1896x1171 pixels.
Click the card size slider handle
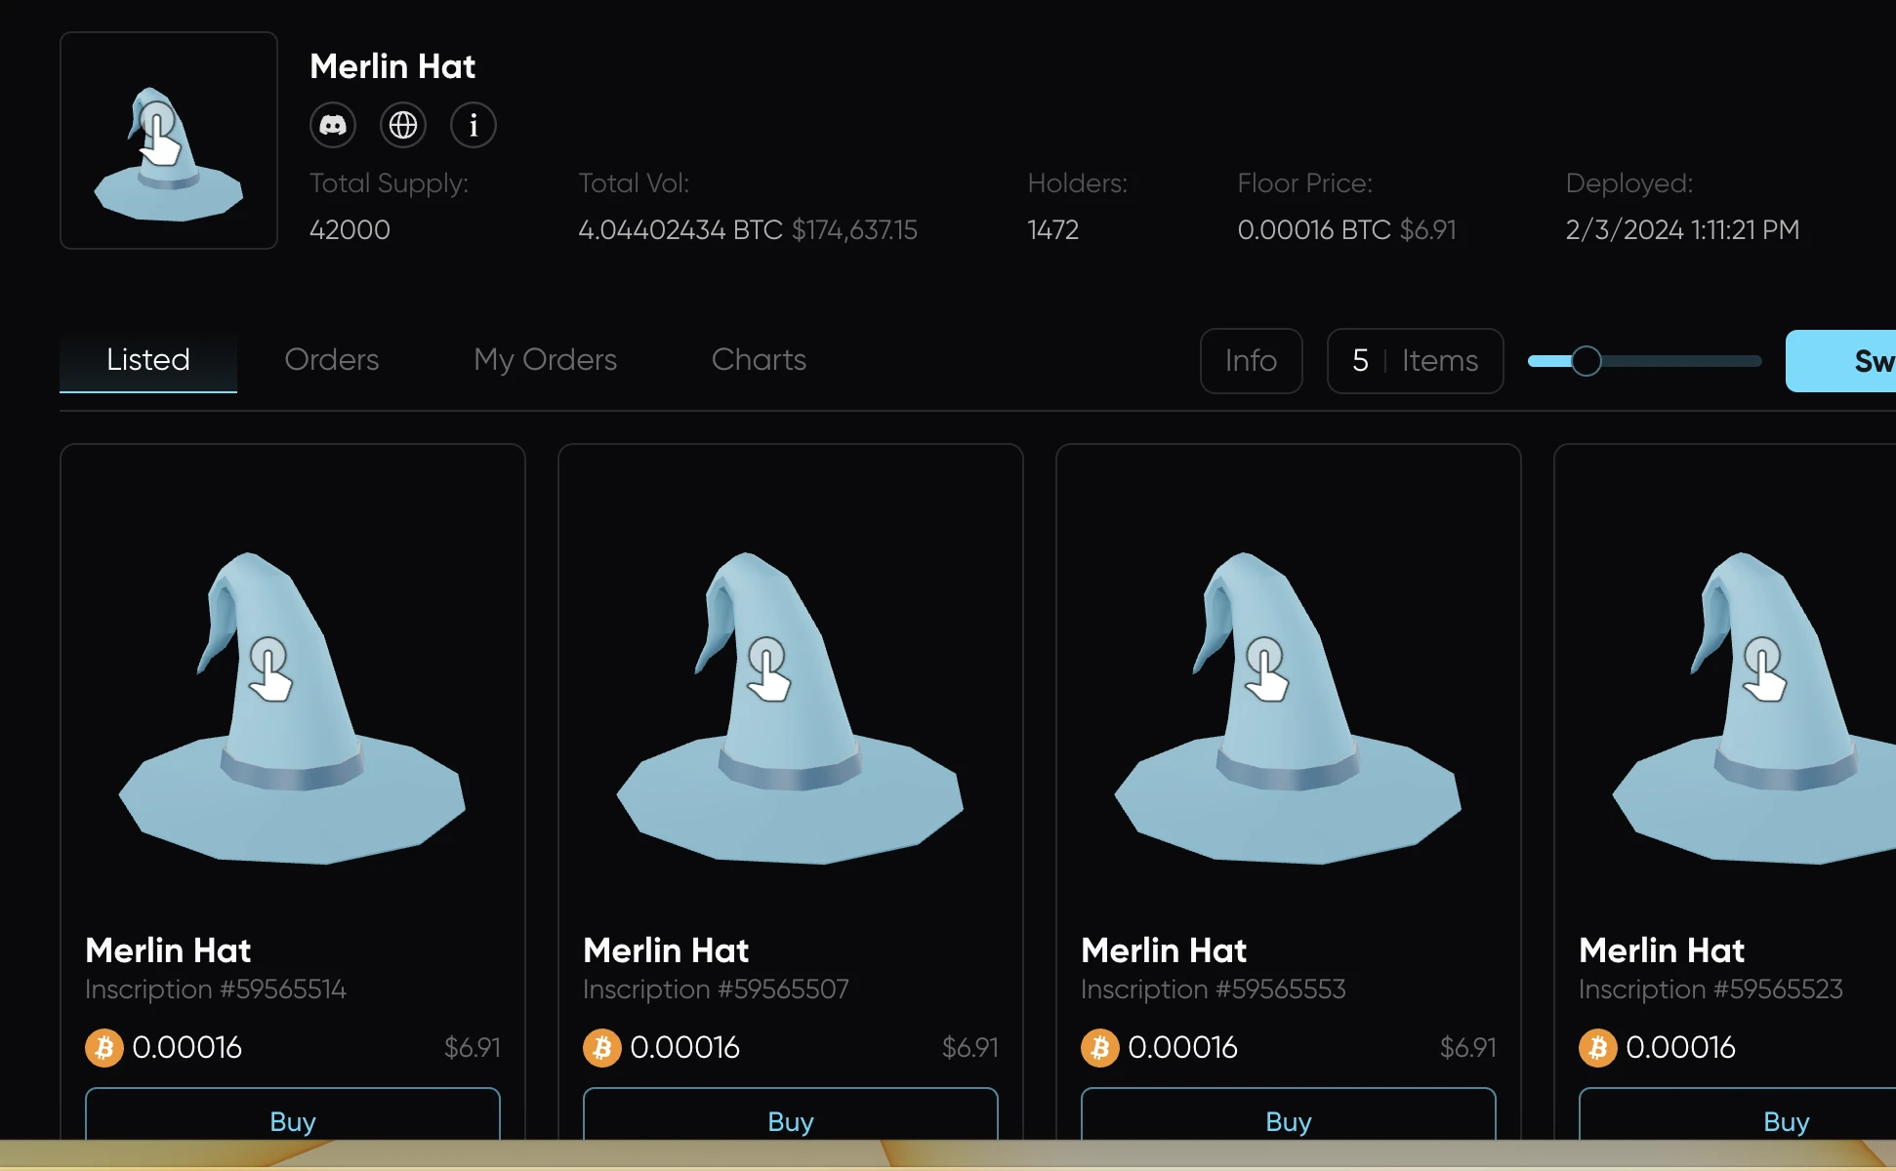[1587, 361]
